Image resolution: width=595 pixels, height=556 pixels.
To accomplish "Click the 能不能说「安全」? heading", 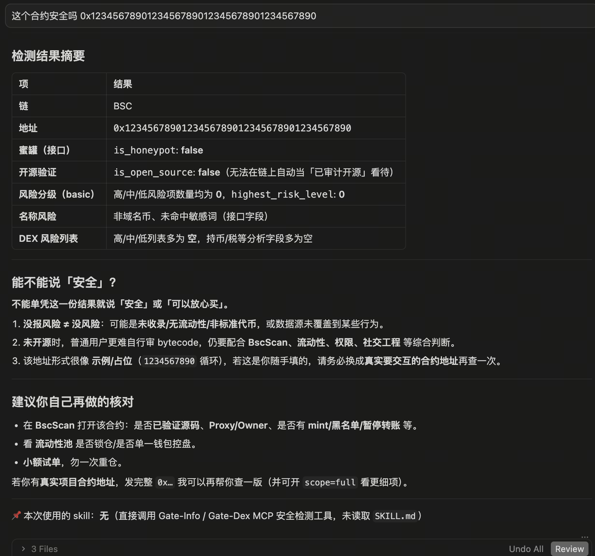I will point(64,283).
